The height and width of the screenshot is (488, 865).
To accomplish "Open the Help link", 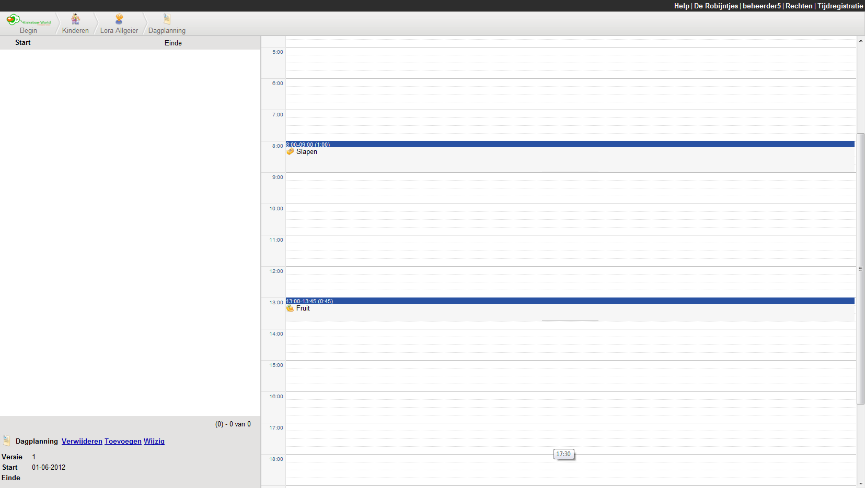I will point(681,6).
